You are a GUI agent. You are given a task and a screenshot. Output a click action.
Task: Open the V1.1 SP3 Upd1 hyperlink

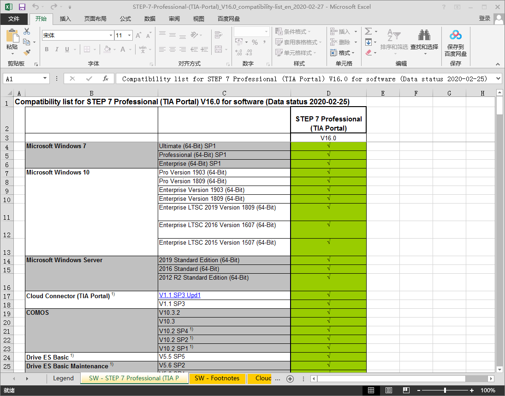click(180, 295)
